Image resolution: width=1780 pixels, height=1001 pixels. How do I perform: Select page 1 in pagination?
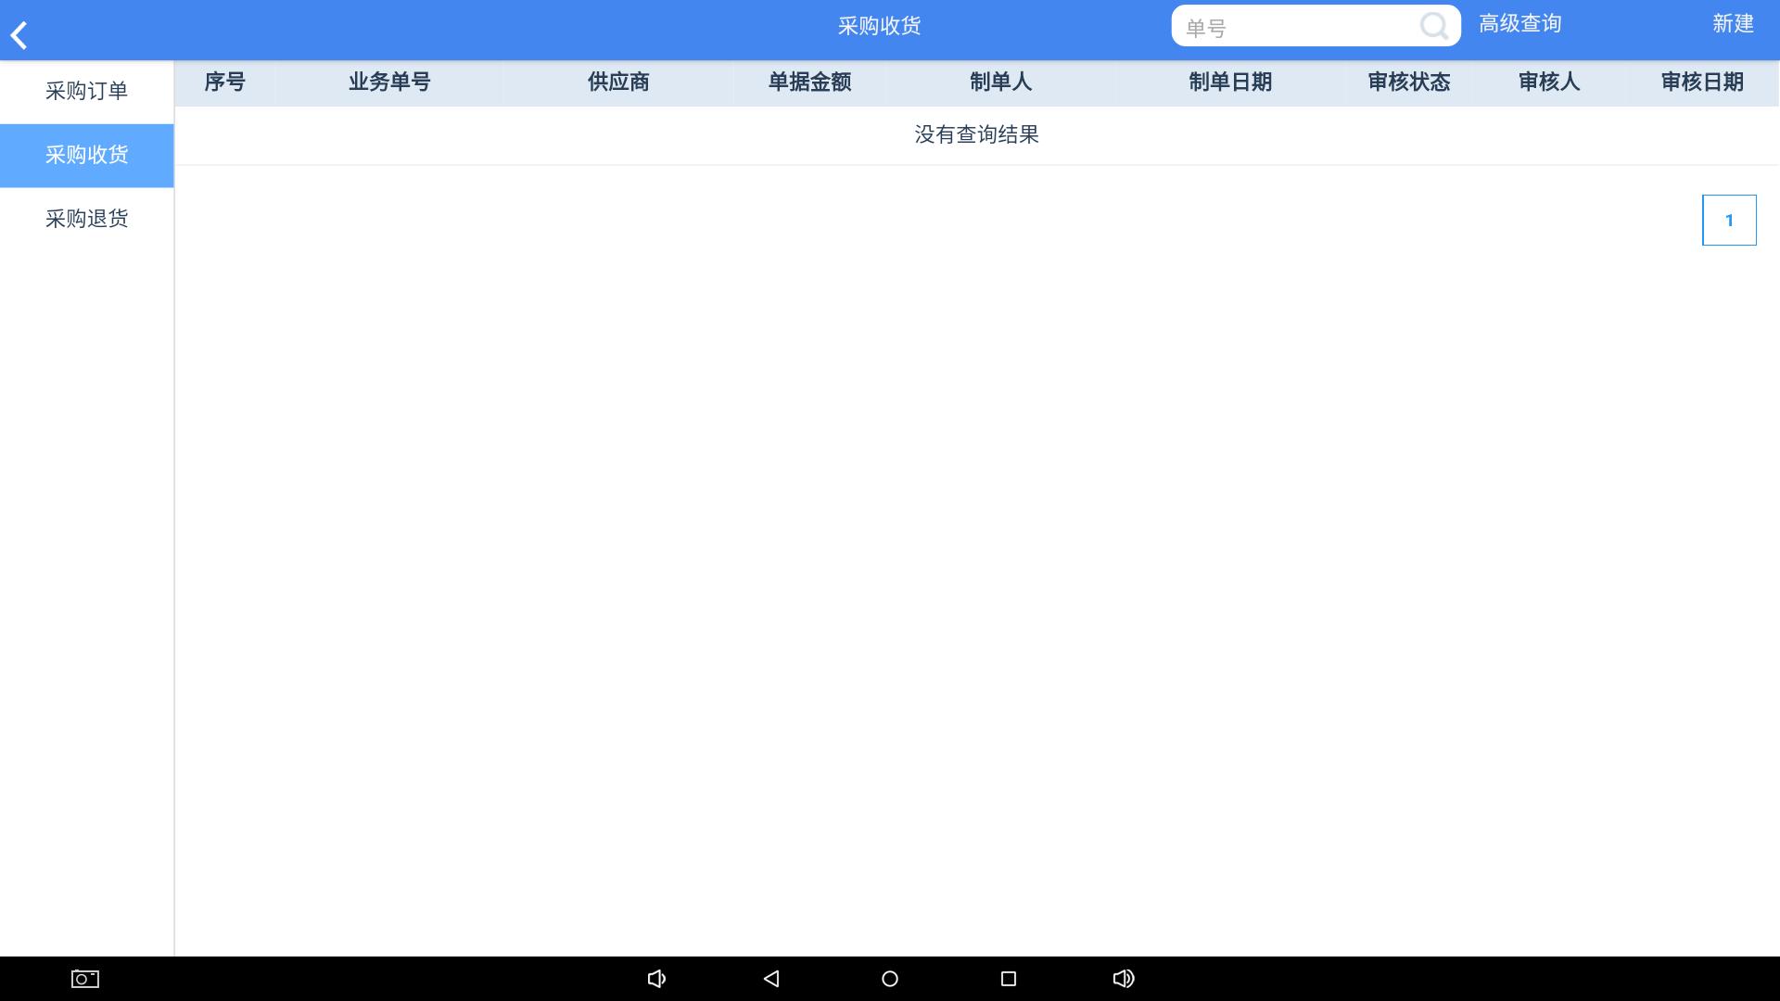pyautogui.click(x=1728, y=219)
